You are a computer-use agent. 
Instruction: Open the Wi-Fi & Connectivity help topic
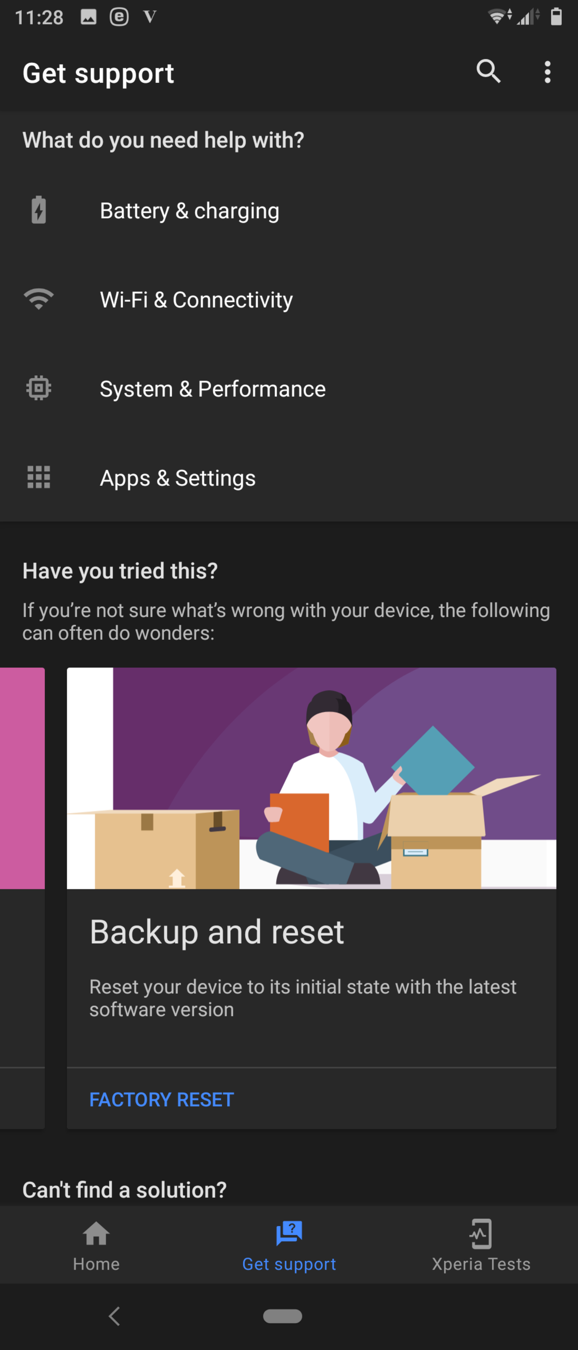(x=197, y=299)
